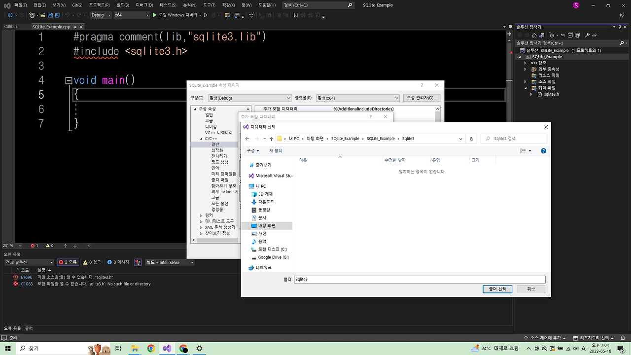Open the x64 platform dropdown
This screenshot has width=631, height=355.
pyautogui.click(x=131, y=15)
